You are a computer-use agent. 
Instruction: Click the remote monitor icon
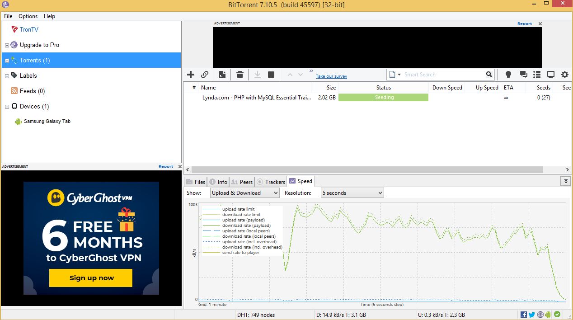pos(551,75)
